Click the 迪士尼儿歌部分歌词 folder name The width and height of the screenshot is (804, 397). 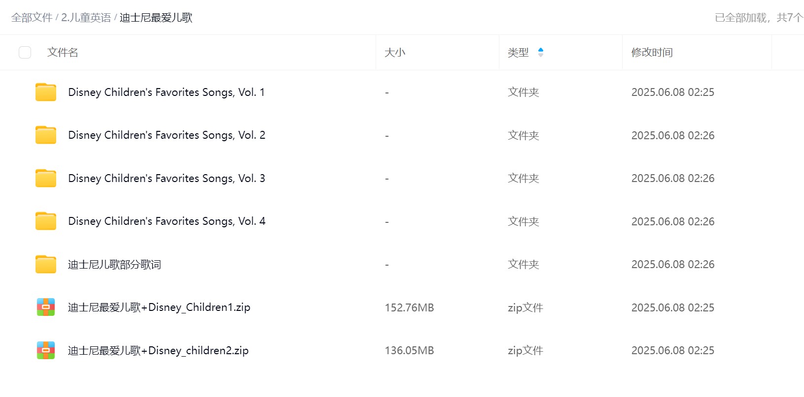click(114, 264)
